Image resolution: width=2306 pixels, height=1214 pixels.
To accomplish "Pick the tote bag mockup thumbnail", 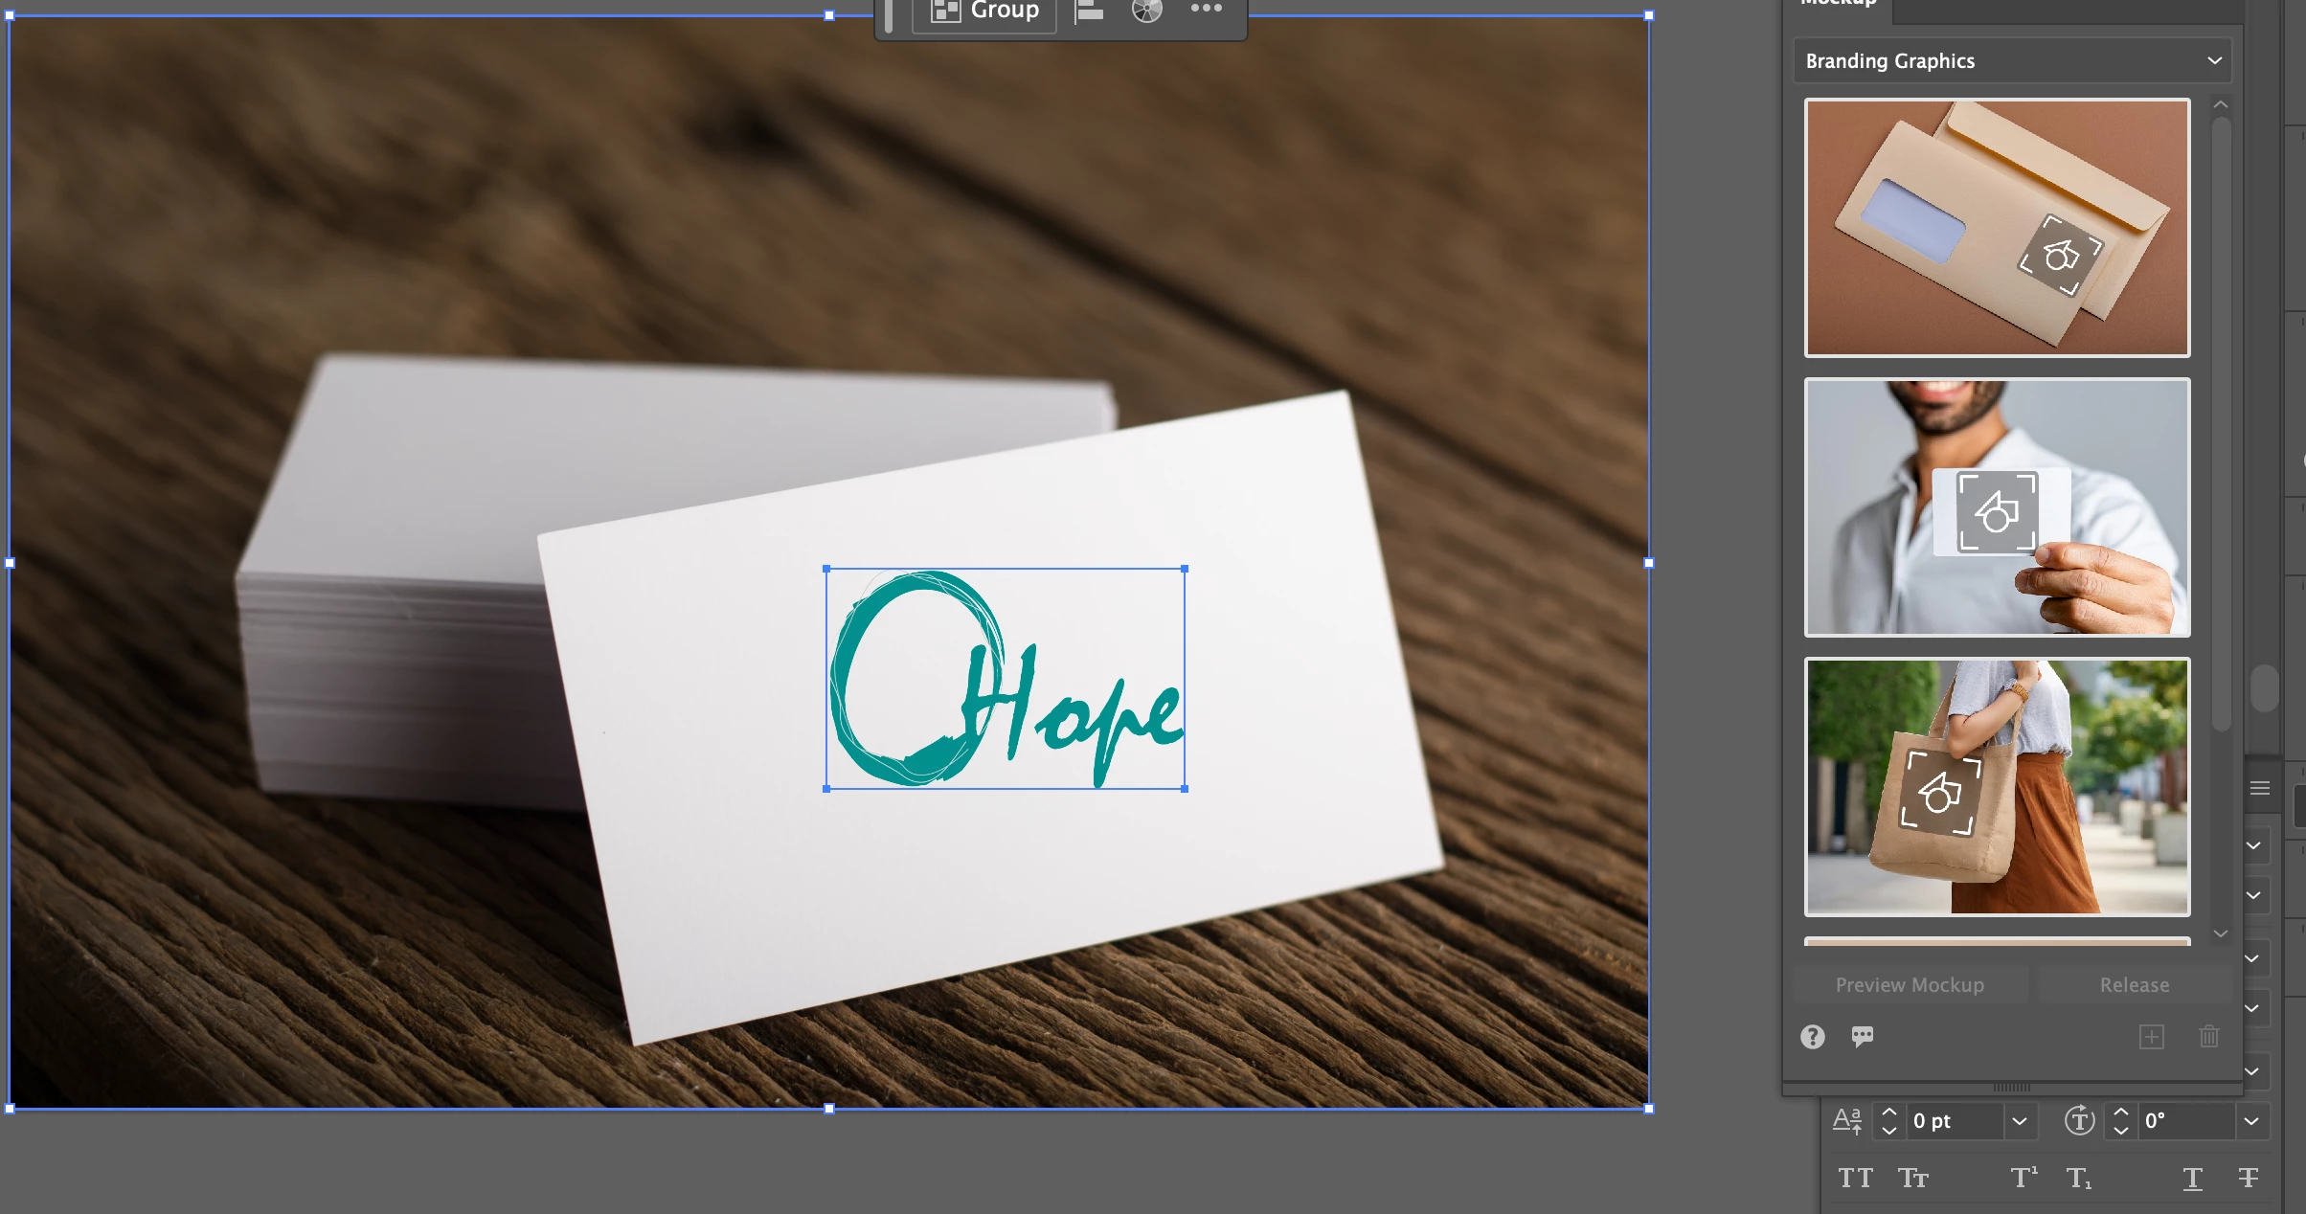I will coord(1997,787).
